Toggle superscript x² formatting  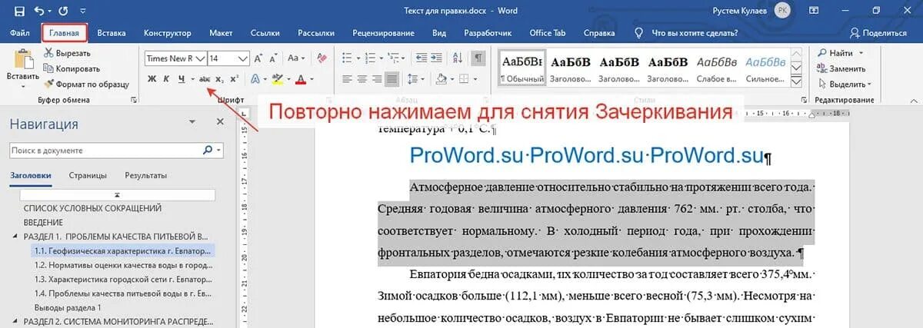point(234,78)
